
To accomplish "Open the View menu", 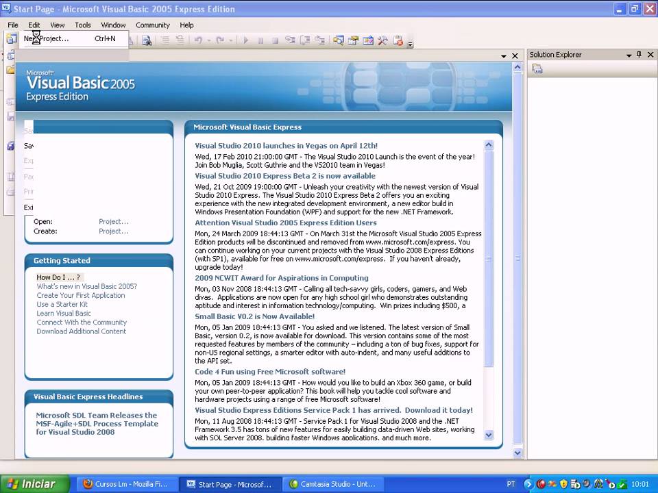I will [58, 25].
